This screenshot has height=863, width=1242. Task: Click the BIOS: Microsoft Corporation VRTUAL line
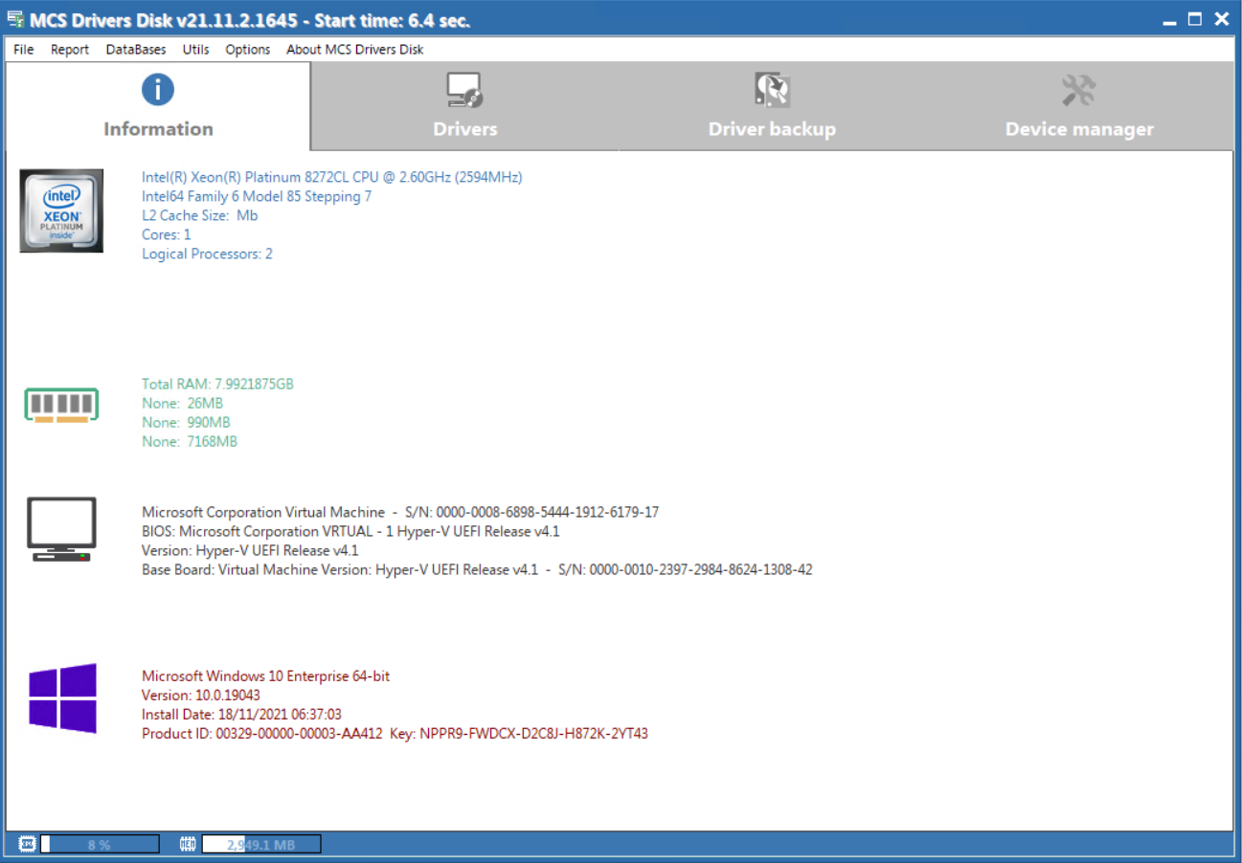click(350, 531)
